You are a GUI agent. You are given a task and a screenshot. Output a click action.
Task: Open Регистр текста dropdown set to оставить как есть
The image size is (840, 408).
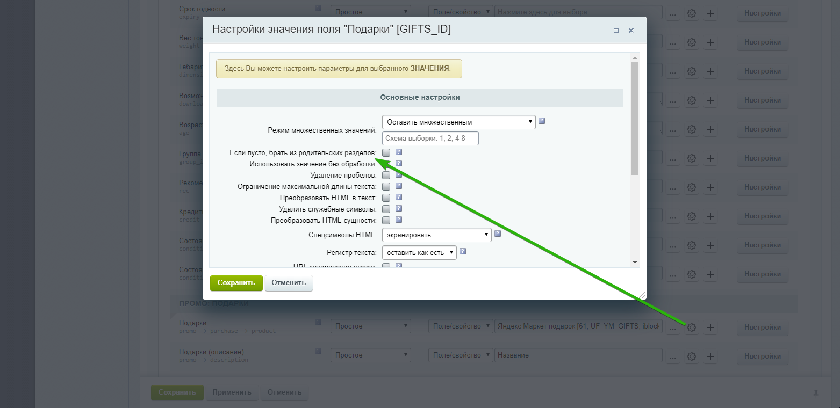coord(419,252)
